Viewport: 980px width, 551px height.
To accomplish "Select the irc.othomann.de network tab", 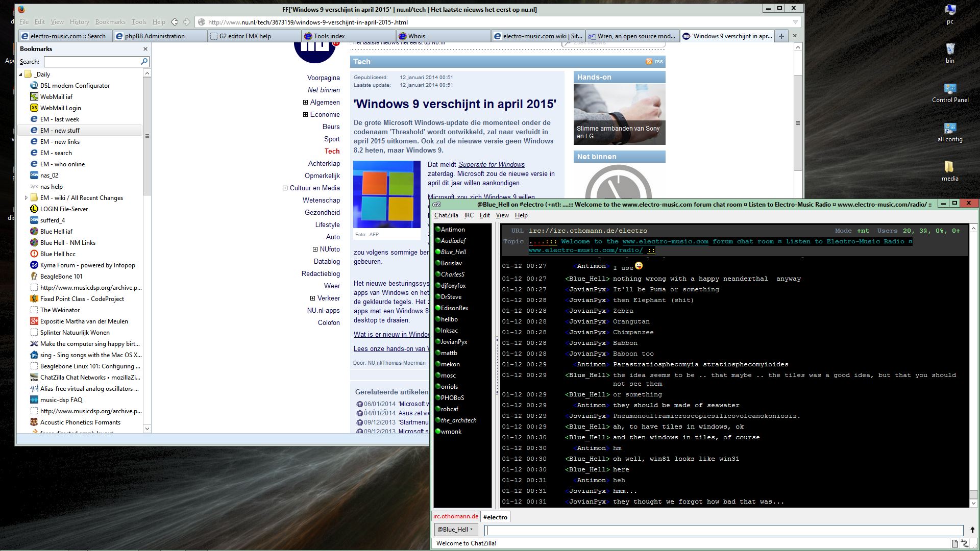I will [456, 516].
